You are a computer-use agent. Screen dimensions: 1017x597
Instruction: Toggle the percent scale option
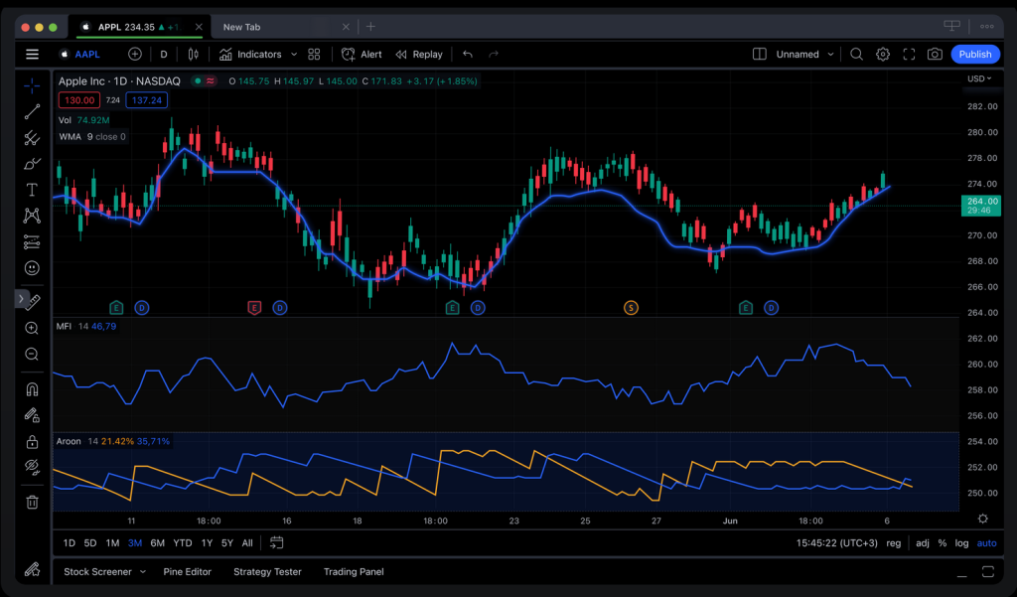[943, 543]
